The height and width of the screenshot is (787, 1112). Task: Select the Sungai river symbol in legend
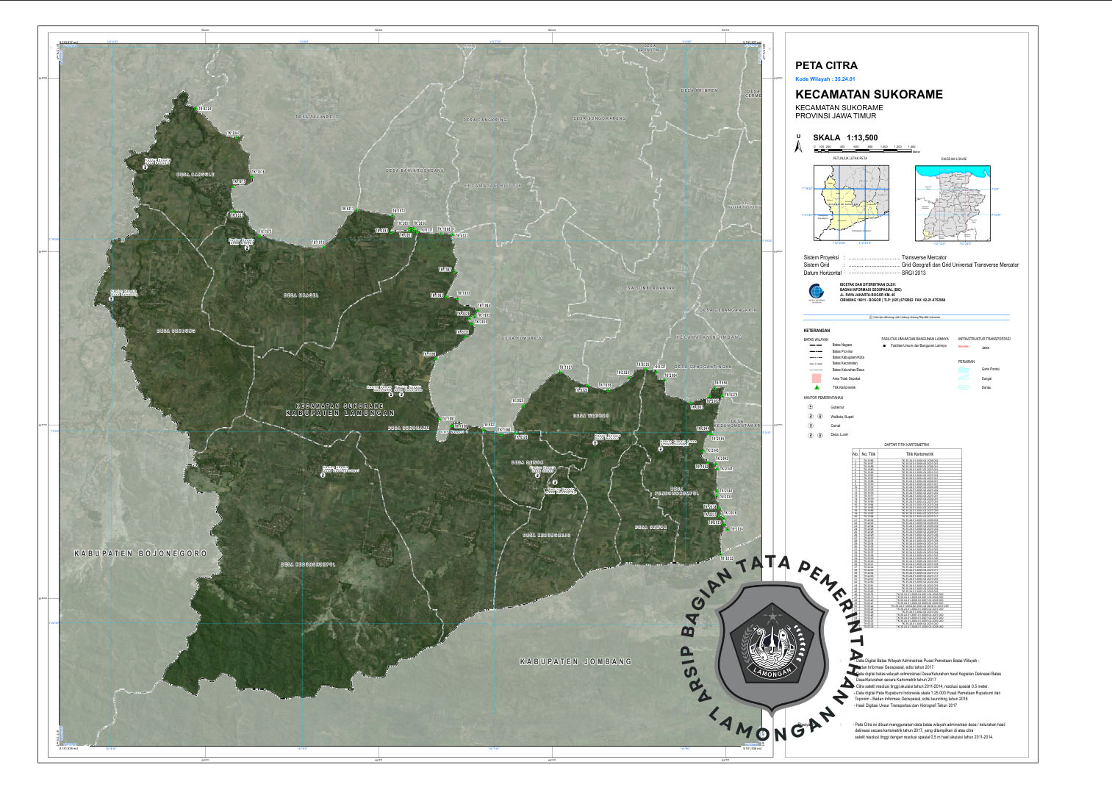(x=964, y=378)
